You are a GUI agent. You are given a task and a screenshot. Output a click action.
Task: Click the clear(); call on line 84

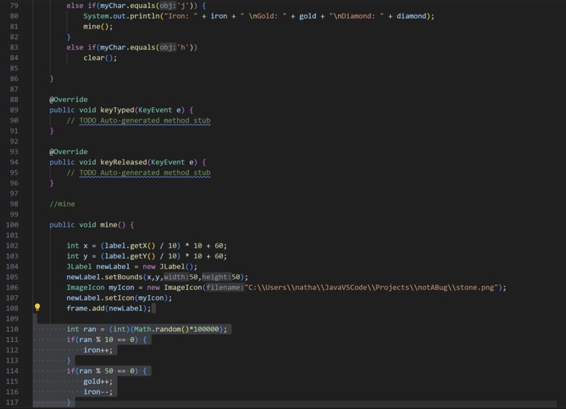pos(100,58)
